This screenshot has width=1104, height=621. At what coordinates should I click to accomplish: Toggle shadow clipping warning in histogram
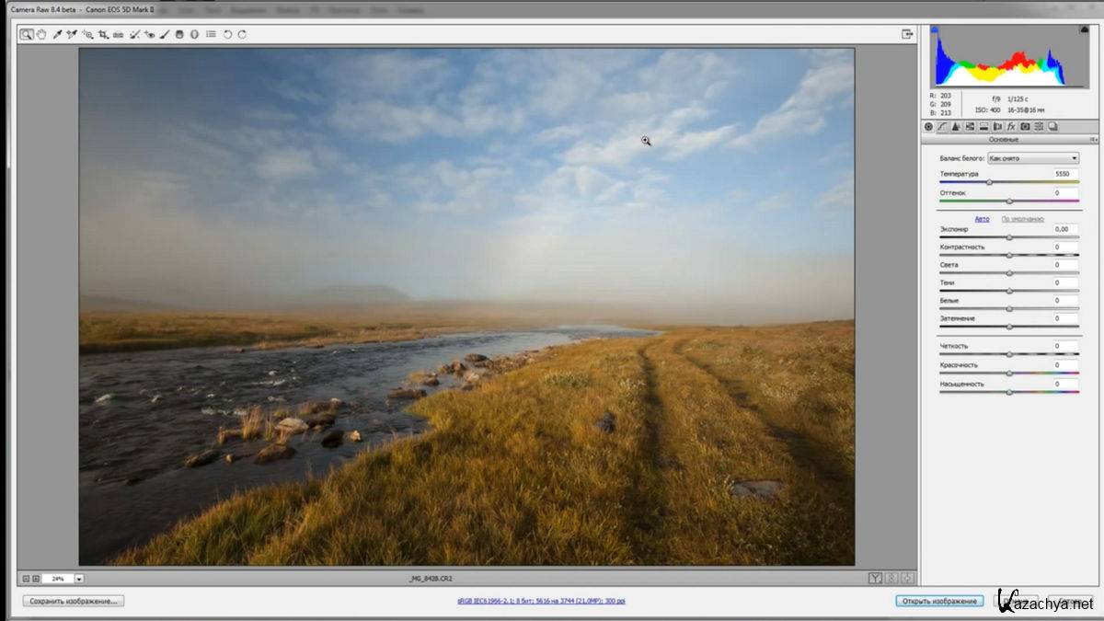936,30
